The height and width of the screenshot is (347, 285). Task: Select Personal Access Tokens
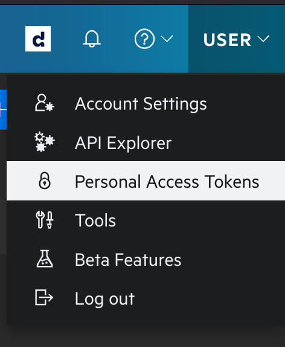tap(146, 181)
